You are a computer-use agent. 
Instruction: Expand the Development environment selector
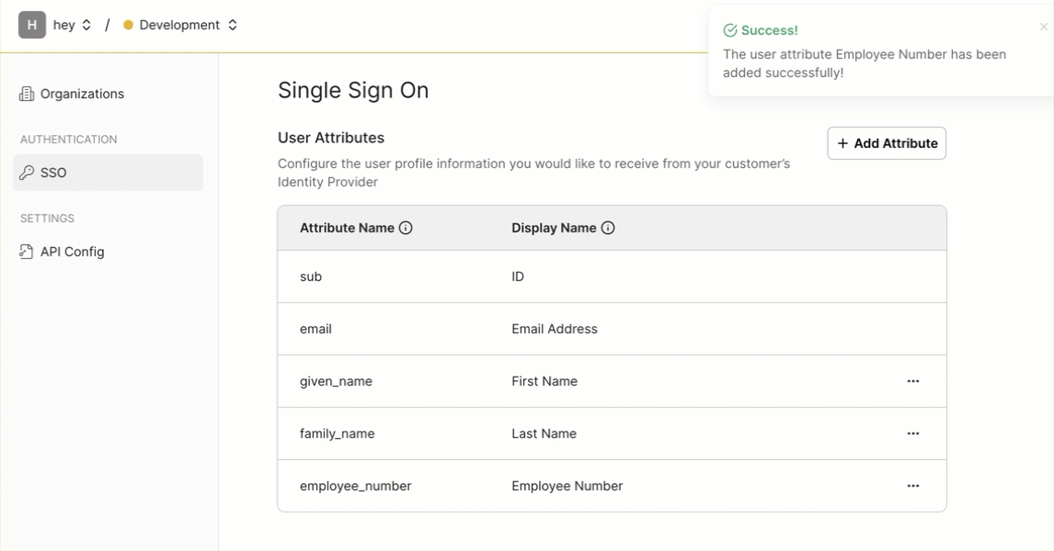click(x=181, y=25)
